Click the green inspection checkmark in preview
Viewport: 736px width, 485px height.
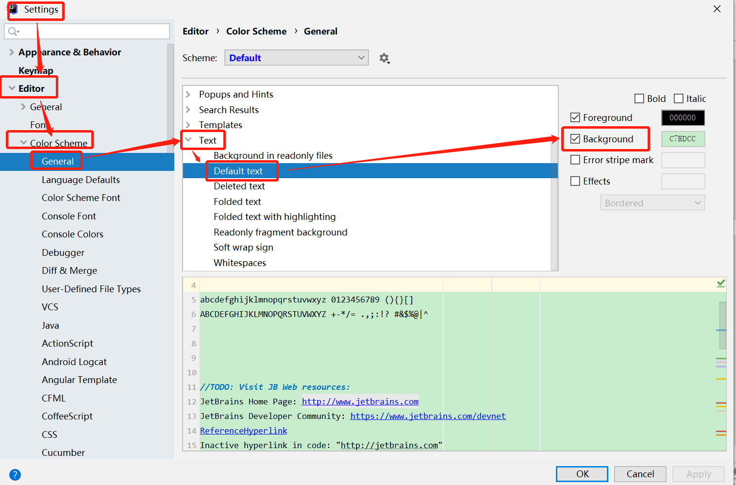coord(721,284)
